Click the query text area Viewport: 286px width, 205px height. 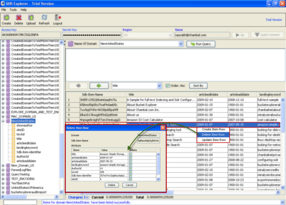point(175,65)
